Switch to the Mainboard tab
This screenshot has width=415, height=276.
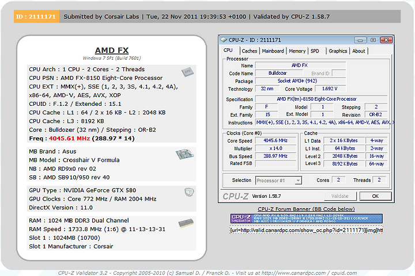(x=273, y=51)
